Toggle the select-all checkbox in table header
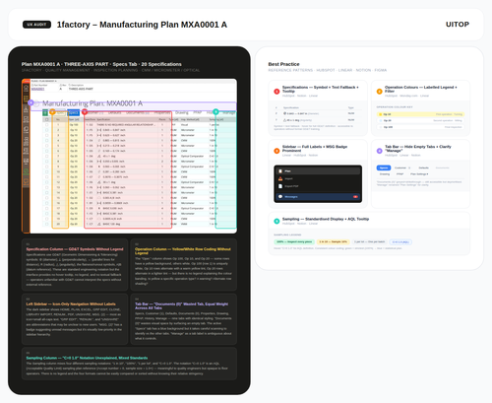The image size is (492, 403). [x=46, y=119]
